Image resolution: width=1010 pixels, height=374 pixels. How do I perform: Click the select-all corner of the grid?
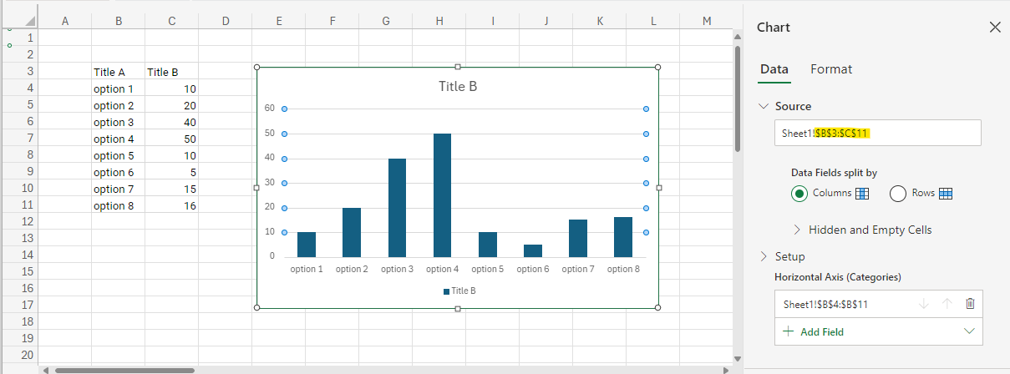pyautogui.click(x=25, y=20)
